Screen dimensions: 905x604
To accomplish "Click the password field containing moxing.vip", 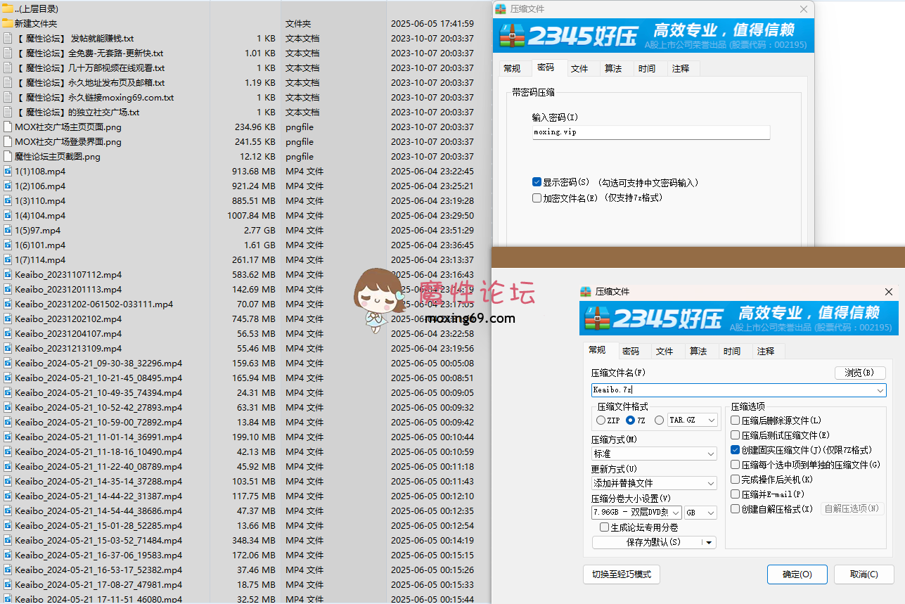I will click(651, 132).
